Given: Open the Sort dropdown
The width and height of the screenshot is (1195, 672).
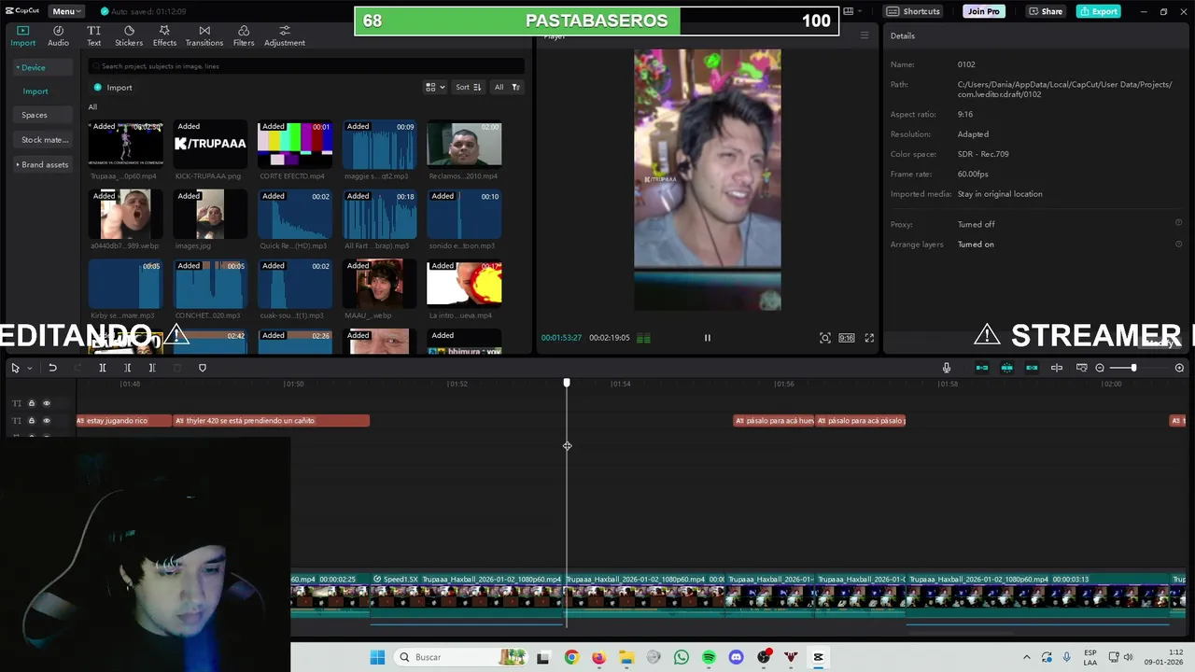Looking at the screenshot, I should (468, 87).
